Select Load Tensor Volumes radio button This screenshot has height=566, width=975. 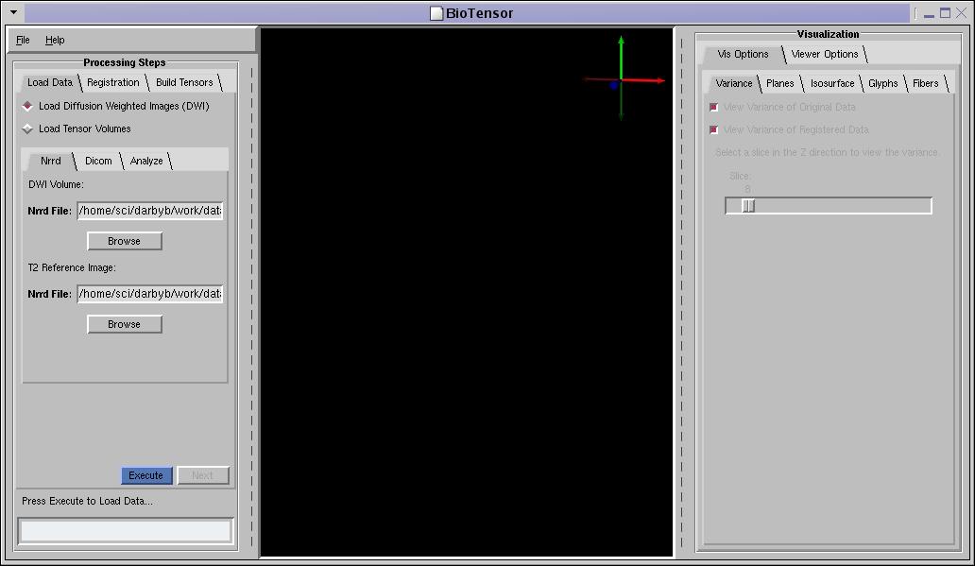coord(27,129)
